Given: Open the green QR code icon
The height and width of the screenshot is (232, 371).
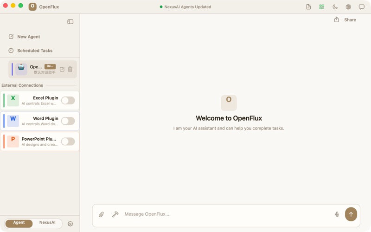Looking at the screenshot, I should 322,7.
